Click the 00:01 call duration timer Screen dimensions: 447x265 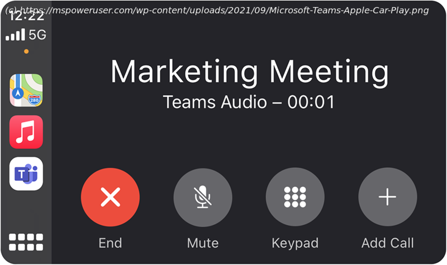311,102
